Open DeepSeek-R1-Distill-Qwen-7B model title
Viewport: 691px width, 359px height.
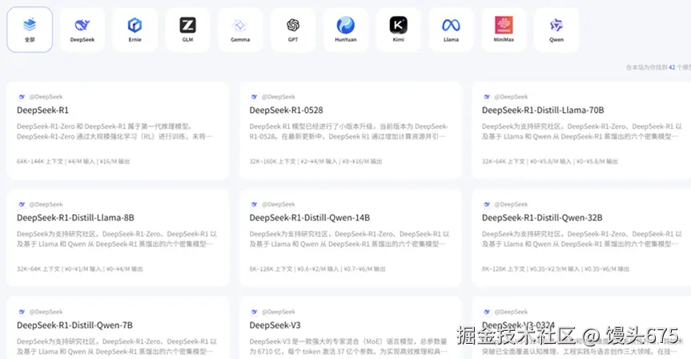click(74, 325)
